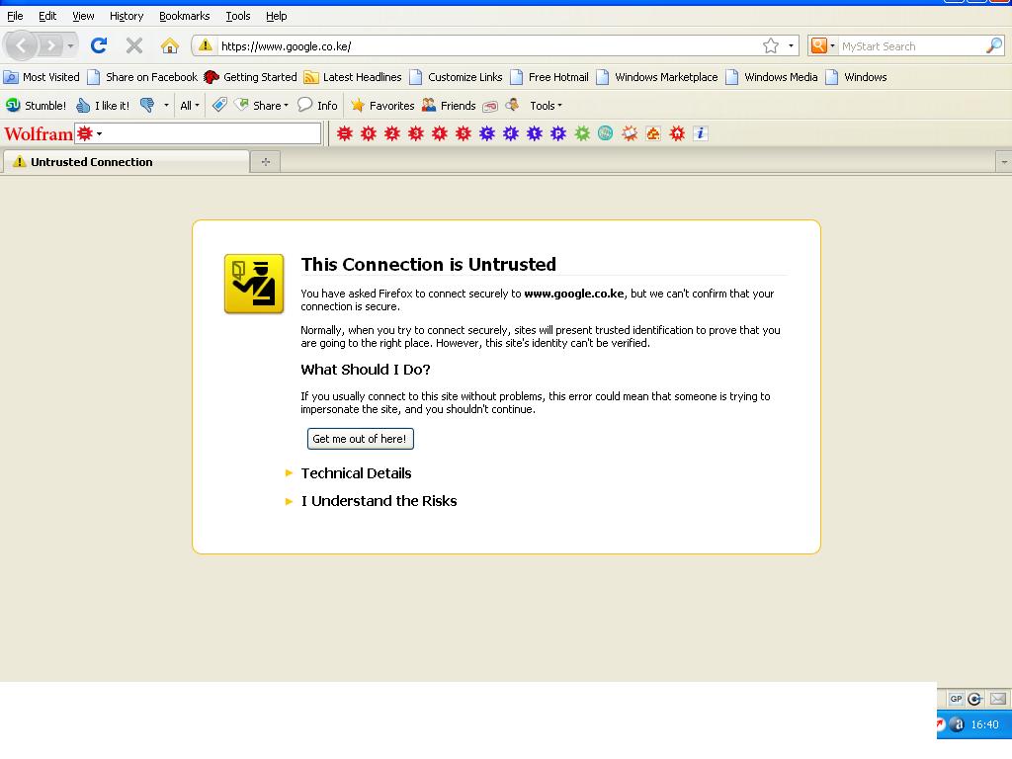Screen dimensions: 1012x759
Task: Open the StumbleUpon Info speech bubble
Action: 317,105
